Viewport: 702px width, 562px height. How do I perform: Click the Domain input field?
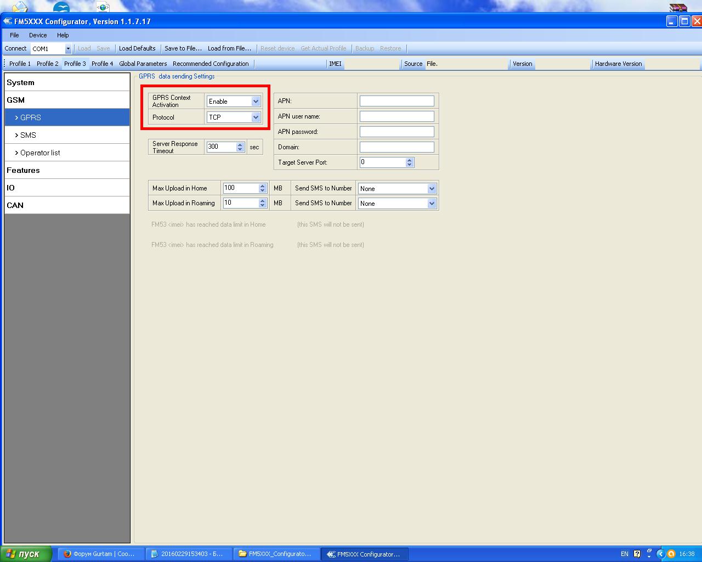click(x=397, y=147)
